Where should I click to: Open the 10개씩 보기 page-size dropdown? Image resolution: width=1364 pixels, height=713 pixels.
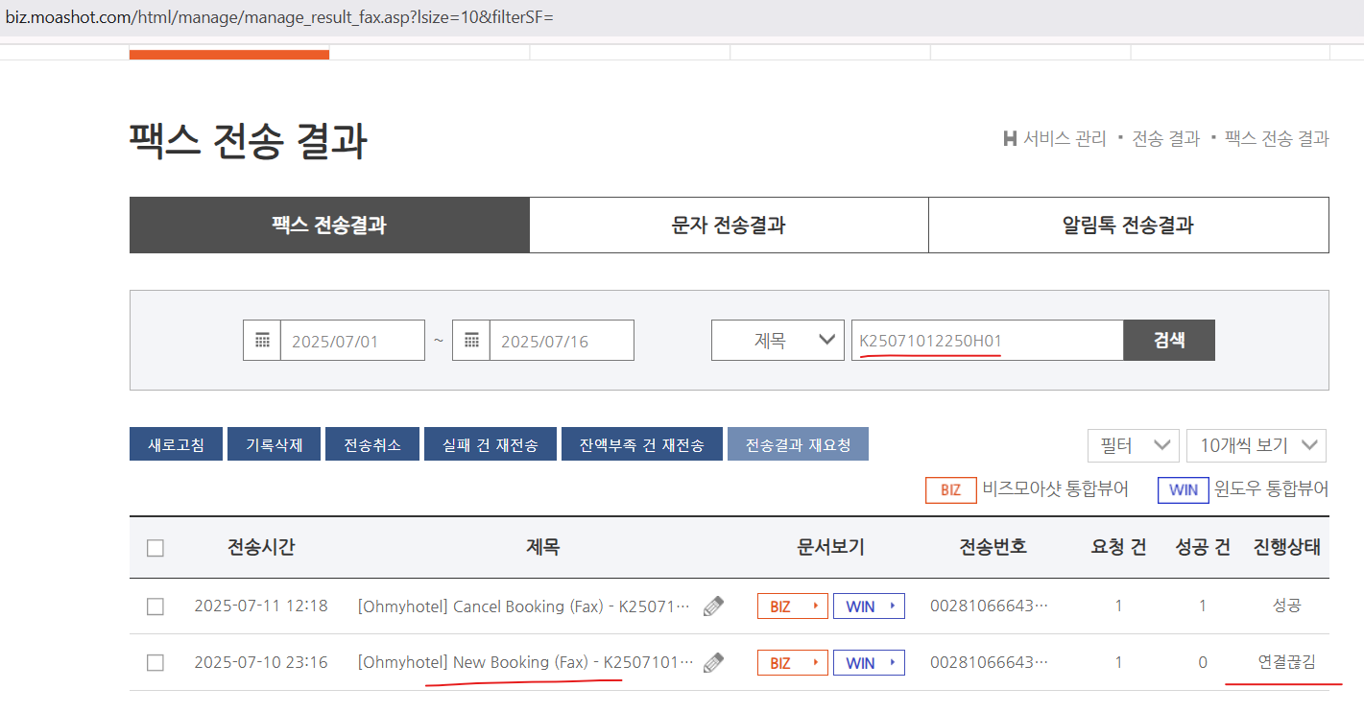1256,445
